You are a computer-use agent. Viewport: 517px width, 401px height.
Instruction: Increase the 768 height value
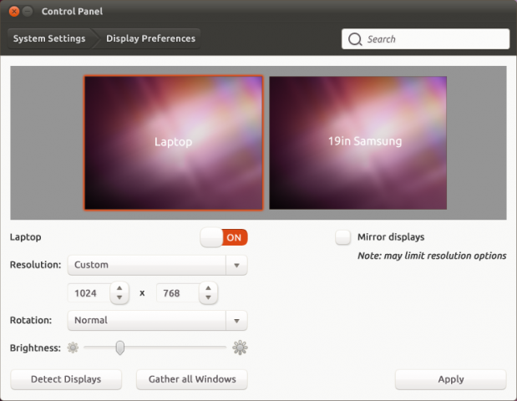point(208,288)
